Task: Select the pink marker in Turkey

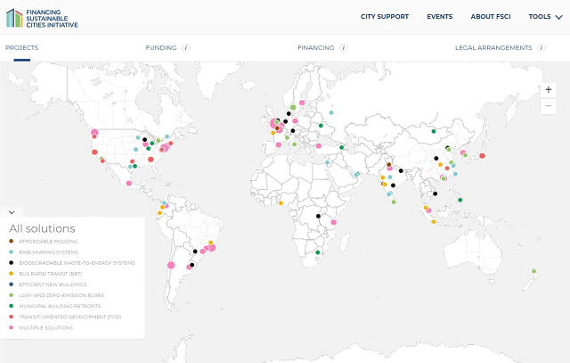Action: (x=319, y=146)
